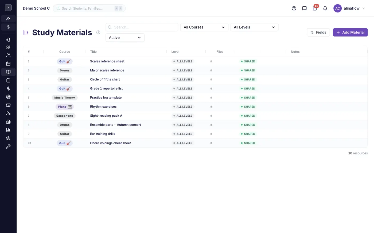Open Ensemble parts - Autumn concert material
The height and width of the screenshot is (233, 374).
click(115, 125)
